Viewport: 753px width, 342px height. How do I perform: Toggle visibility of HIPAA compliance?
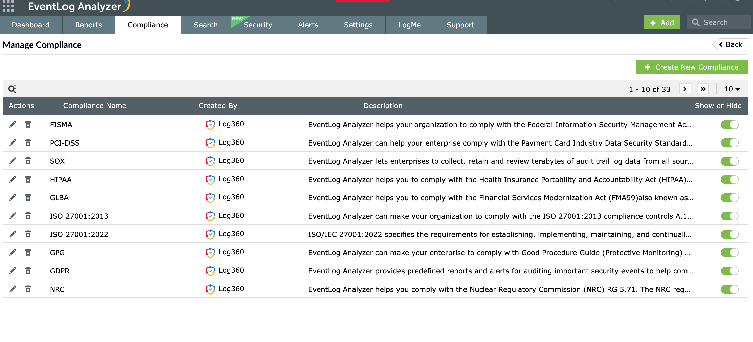(x=729, y=180)
